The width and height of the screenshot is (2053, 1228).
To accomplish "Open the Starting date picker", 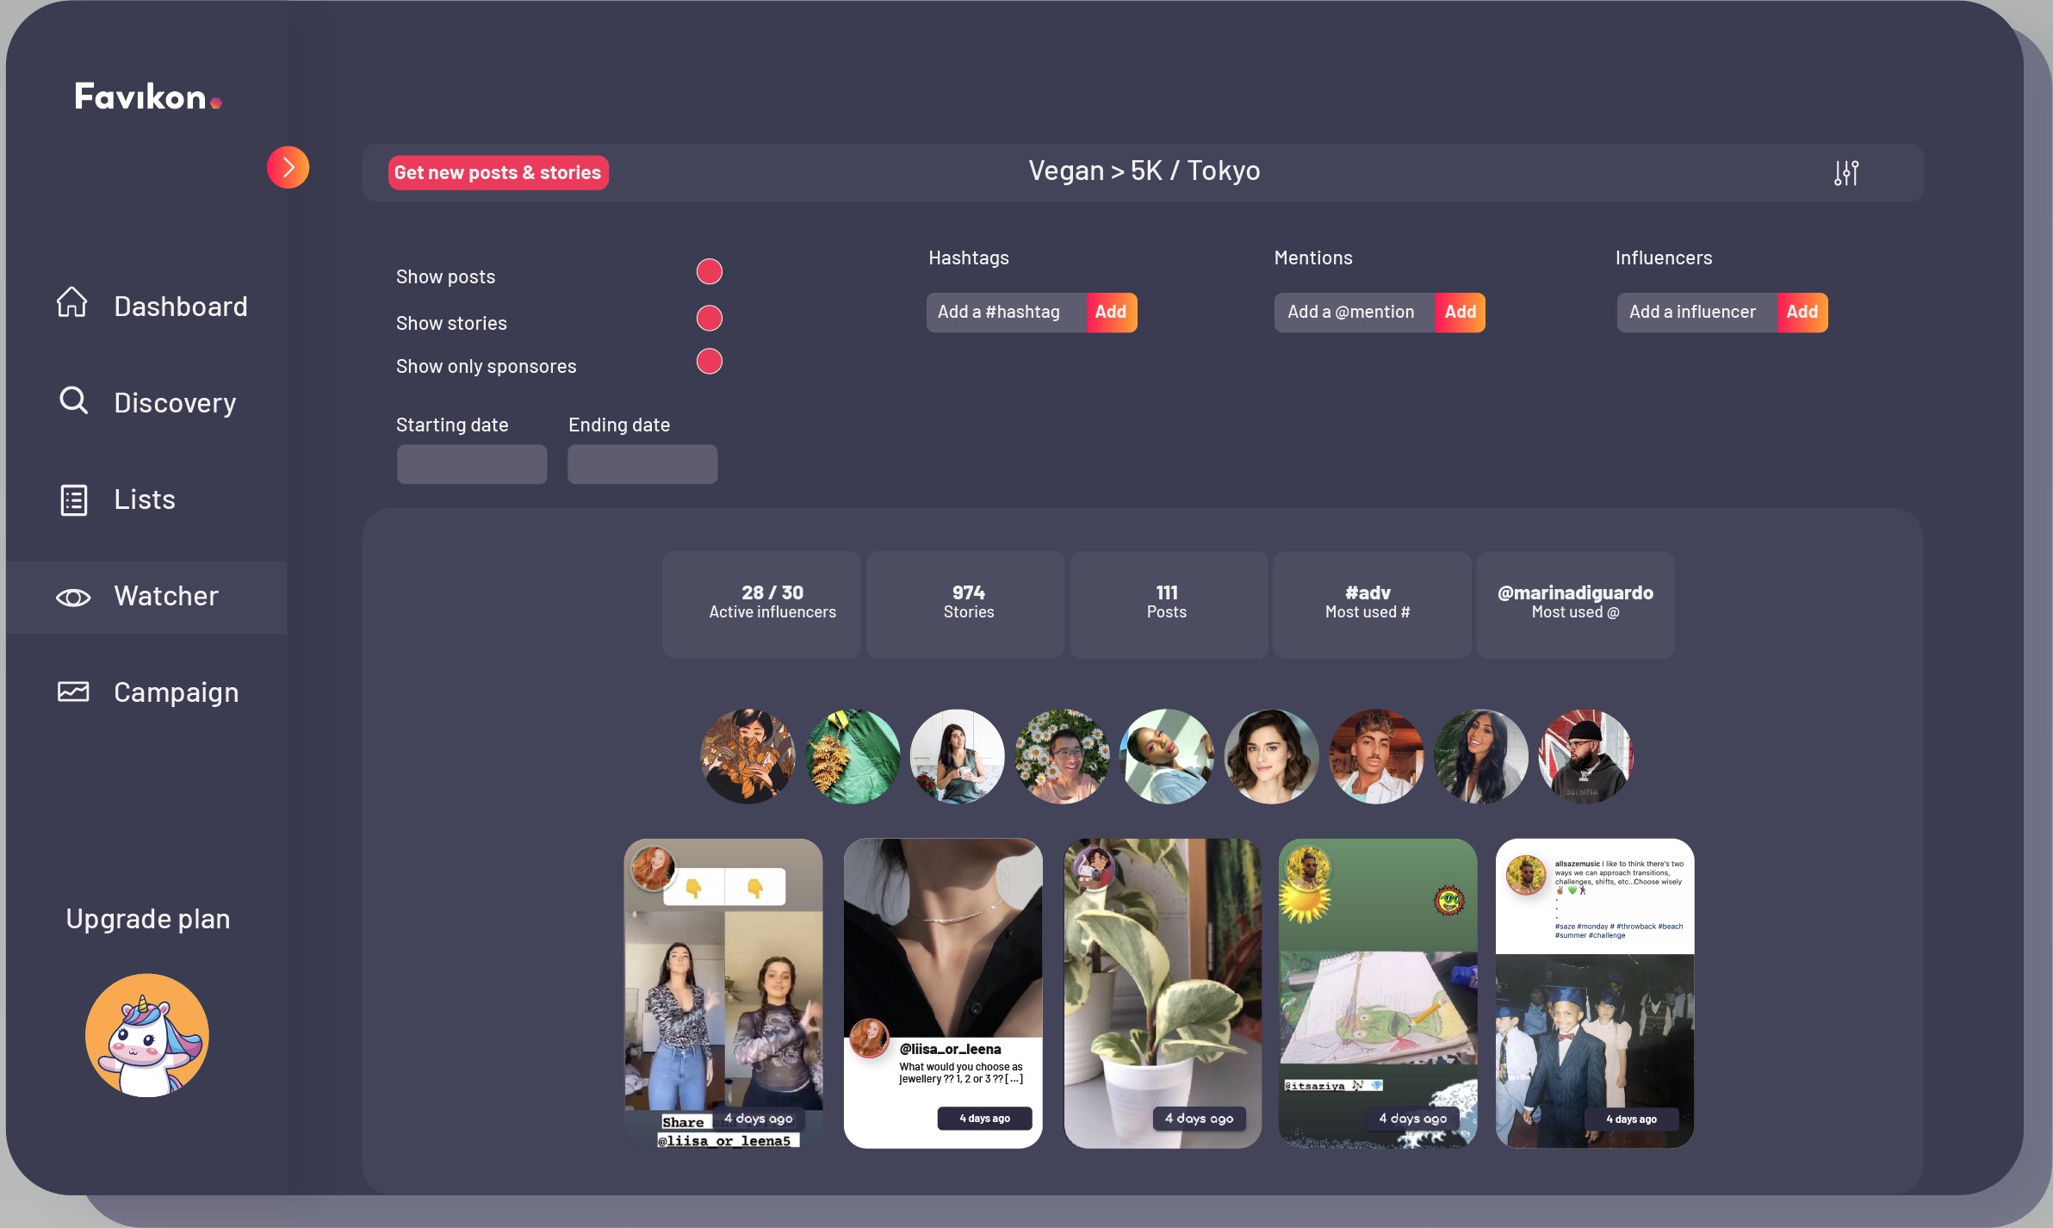I will click(x=471, y=463).
